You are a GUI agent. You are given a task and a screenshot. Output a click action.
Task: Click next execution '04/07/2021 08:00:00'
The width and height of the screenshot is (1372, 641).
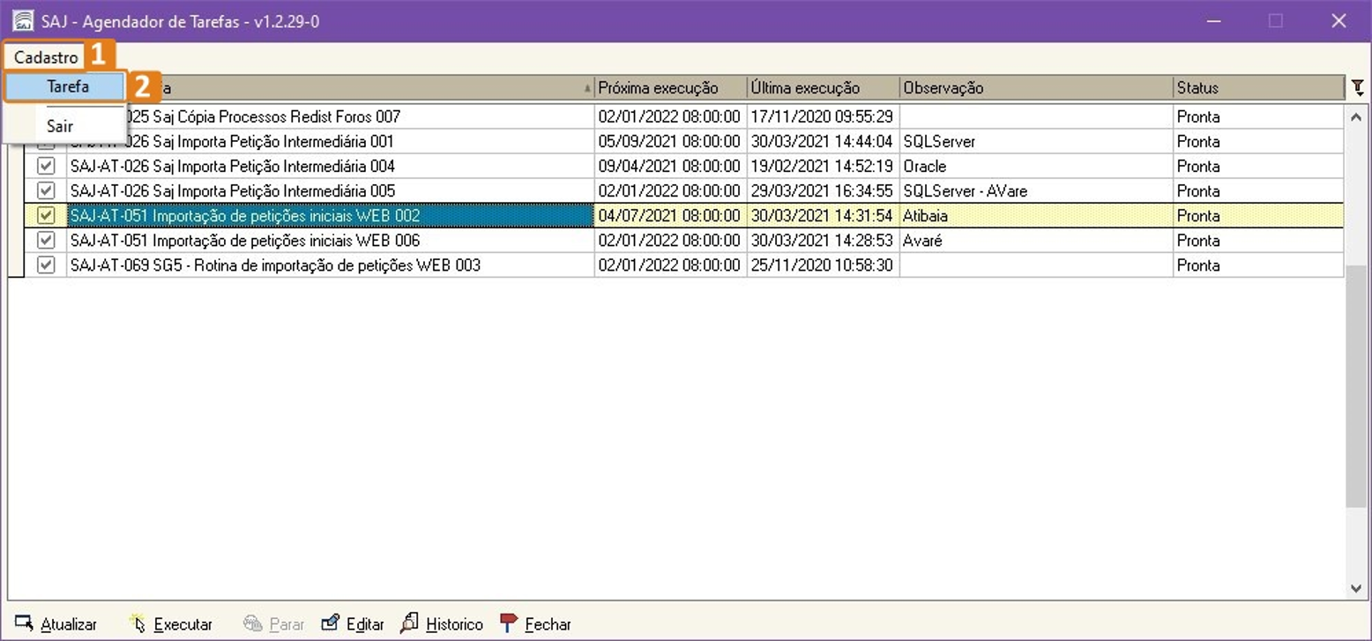tap(669, 215)
